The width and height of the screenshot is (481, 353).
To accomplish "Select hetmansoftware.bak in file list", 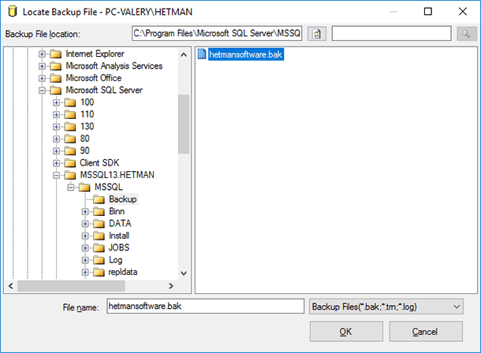I will tap(246, 54).
